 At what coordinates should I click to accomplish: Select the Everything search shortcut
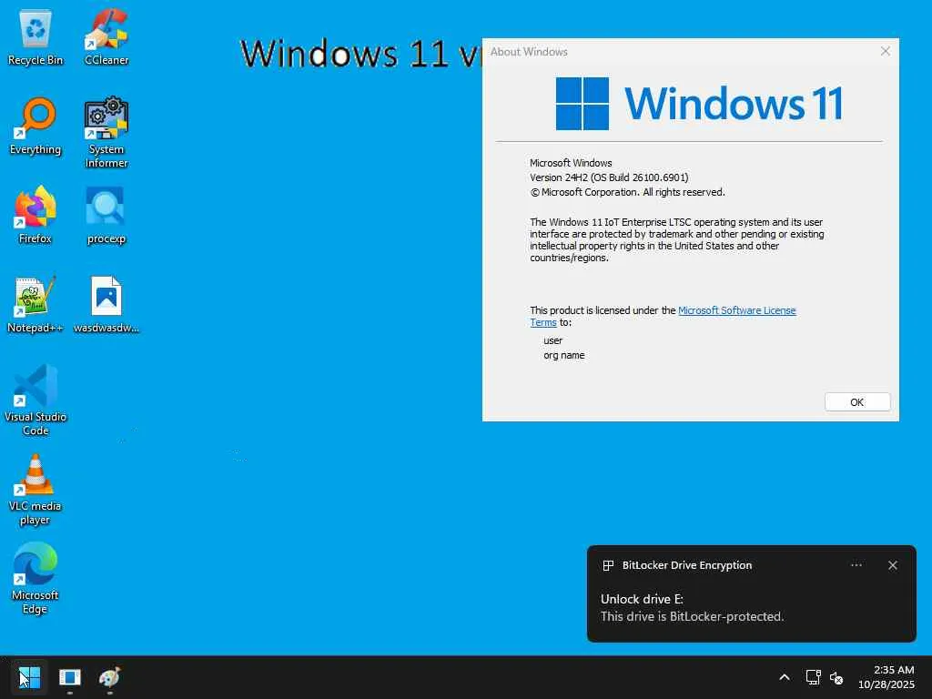[35, 126]
